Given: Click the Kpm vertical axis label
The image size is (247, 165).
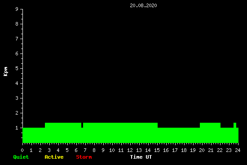Looking at the screenshot, I should 5,71.
